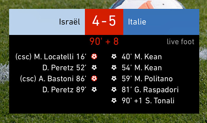
Task: Click the ball icon beside 54' M. Kean
Action: pos(114,67)
